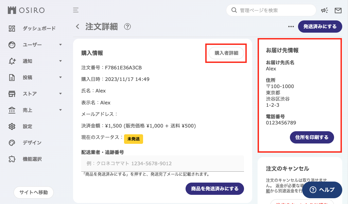348x204 pixels.
Task: Click the お届け先情報 heading
Action: point(282,50)
